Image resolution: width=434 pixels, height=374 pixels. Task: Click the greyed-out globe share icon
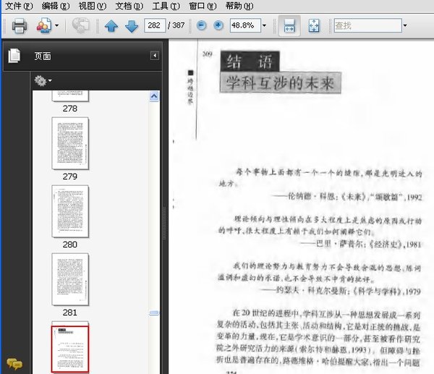[x=80, y=26]
